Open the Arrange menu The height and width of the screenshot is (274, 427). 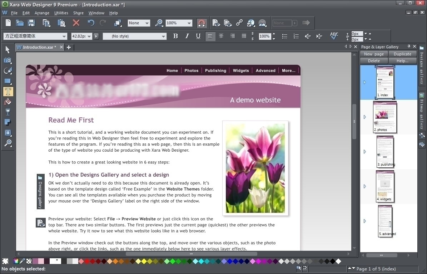(x=42, y=13)
